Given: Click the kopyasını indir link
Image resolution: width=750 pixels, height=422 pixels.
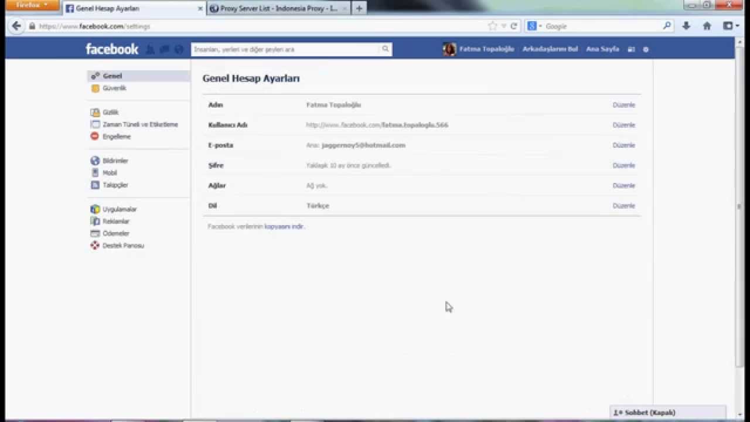Looking at the screenshot, I should pos(284,226).
